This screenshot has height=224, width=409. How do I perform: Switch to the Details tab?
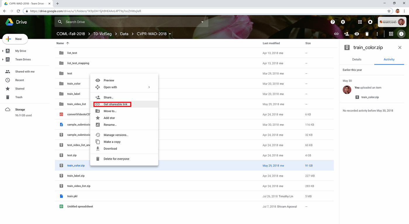357,59
